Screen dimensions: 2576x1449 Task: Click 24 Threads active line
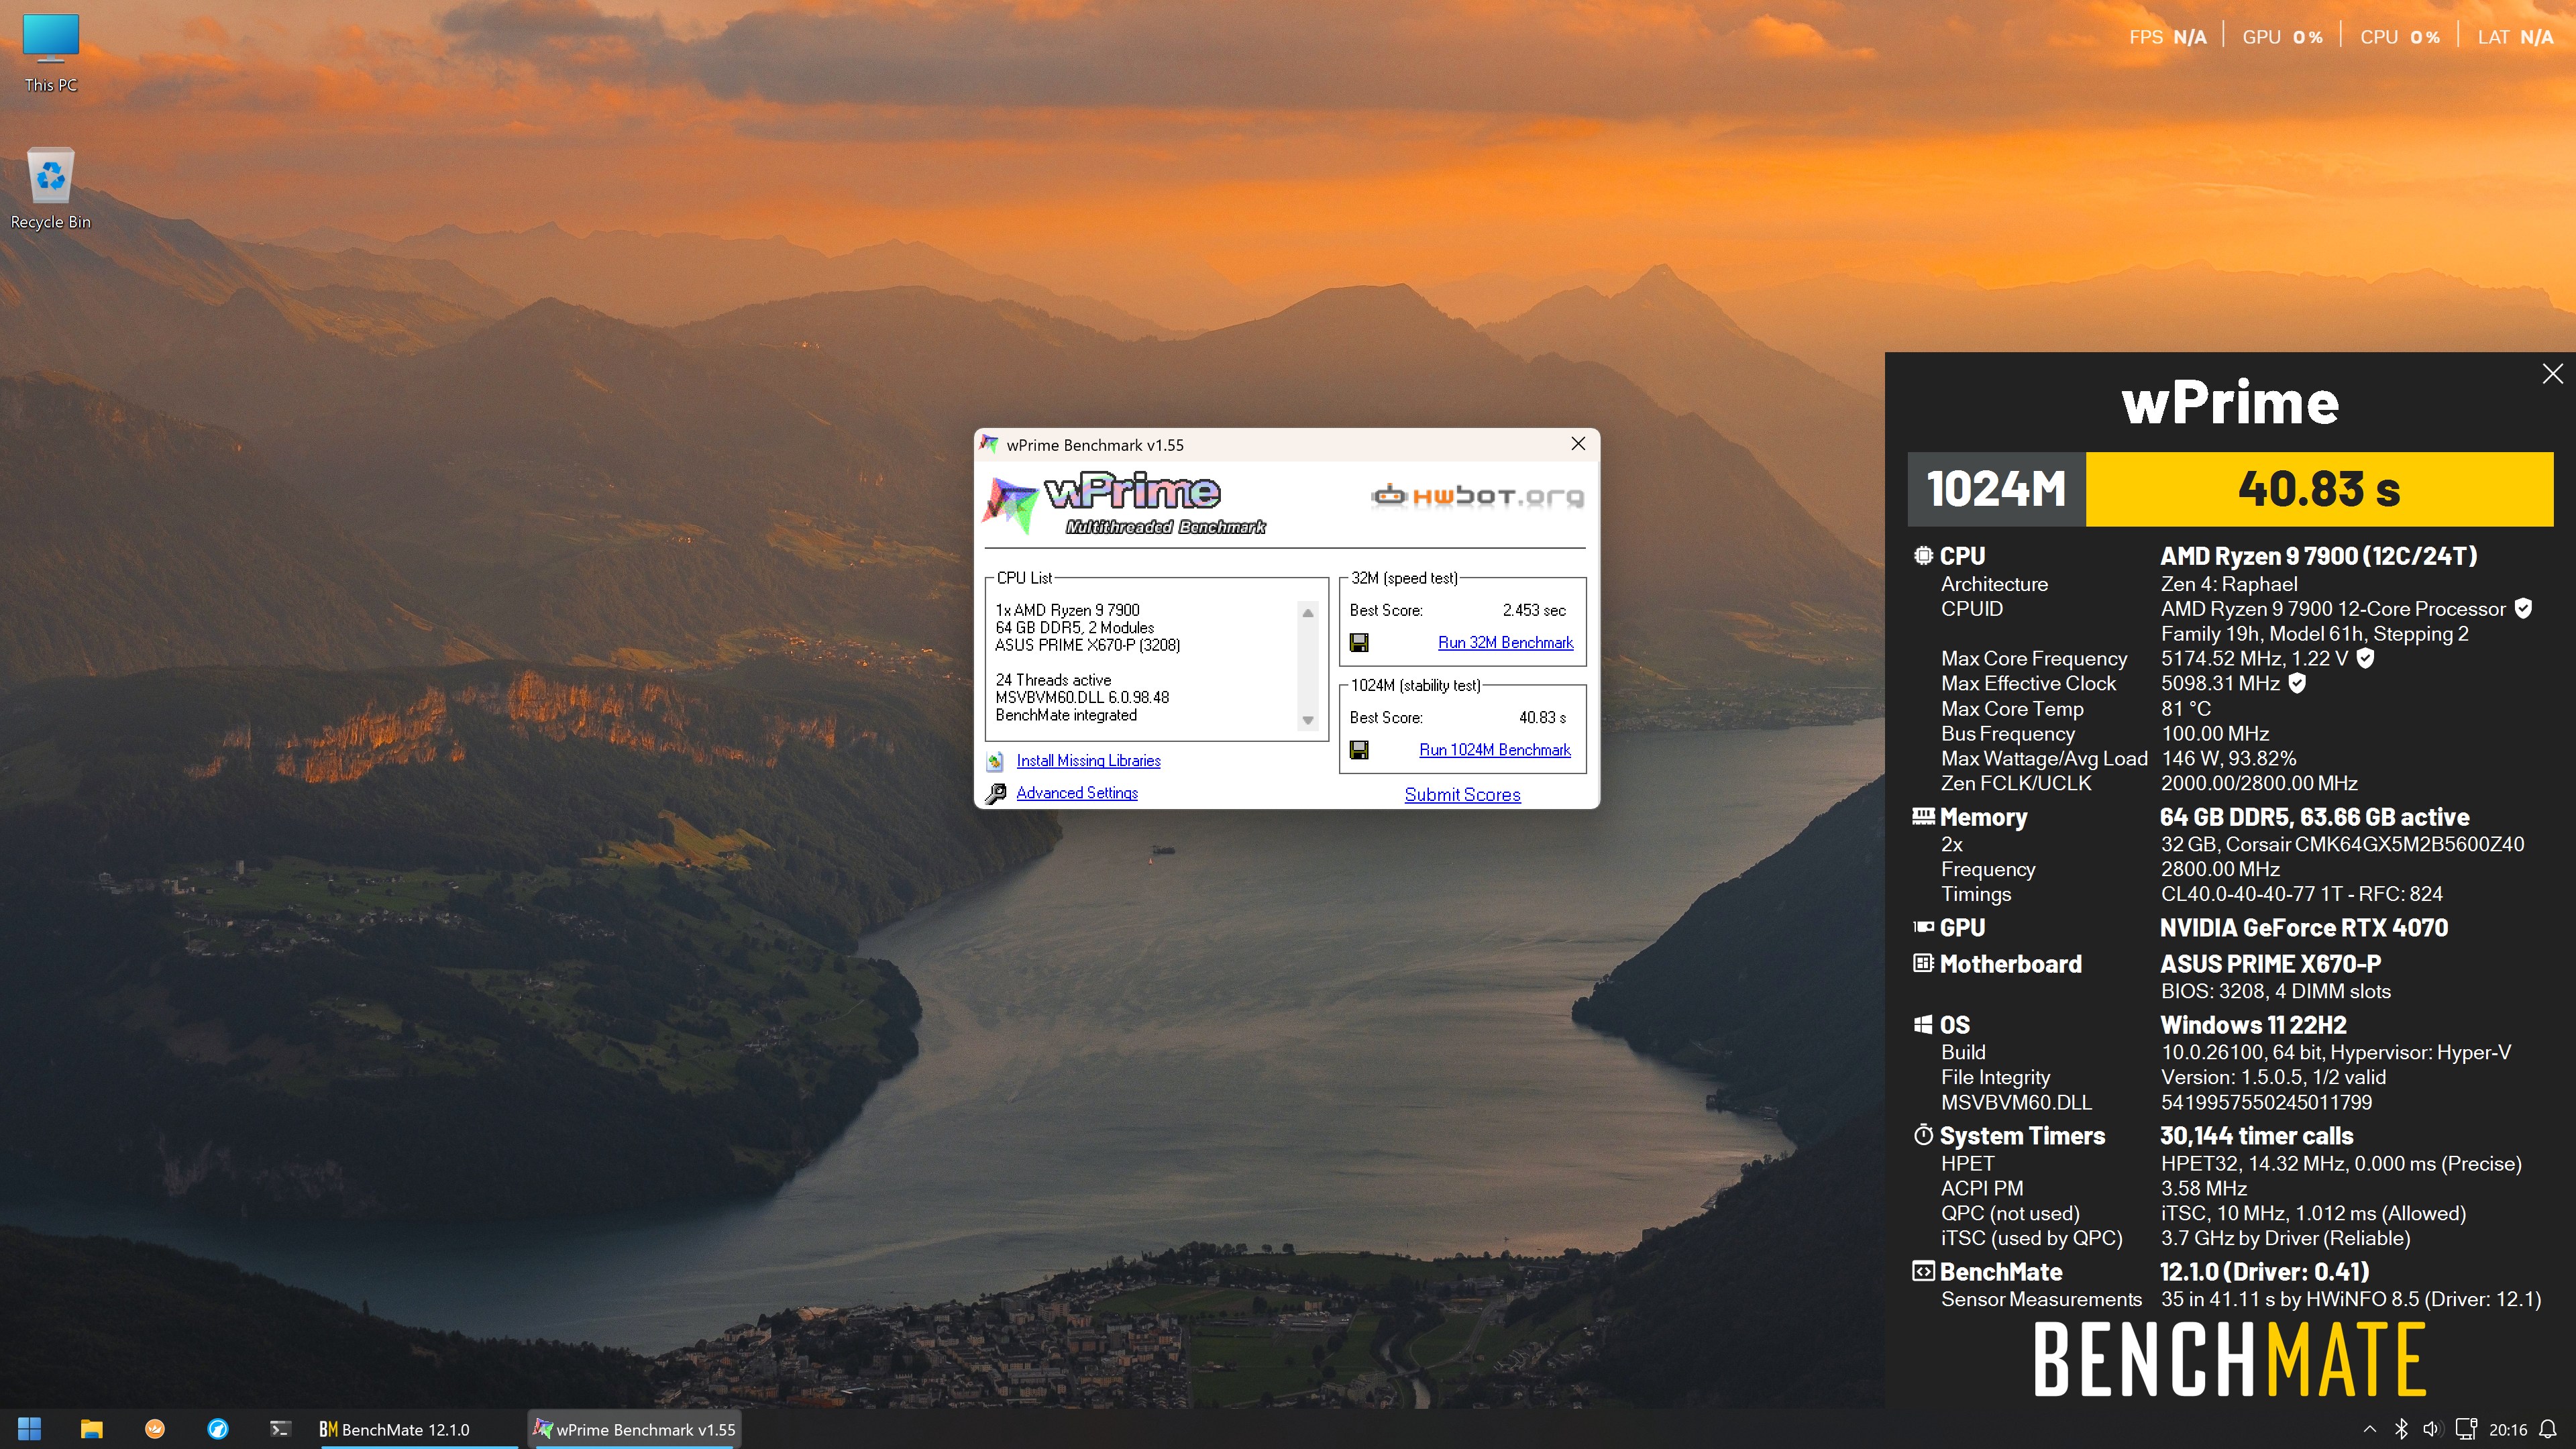[1053, 680]
